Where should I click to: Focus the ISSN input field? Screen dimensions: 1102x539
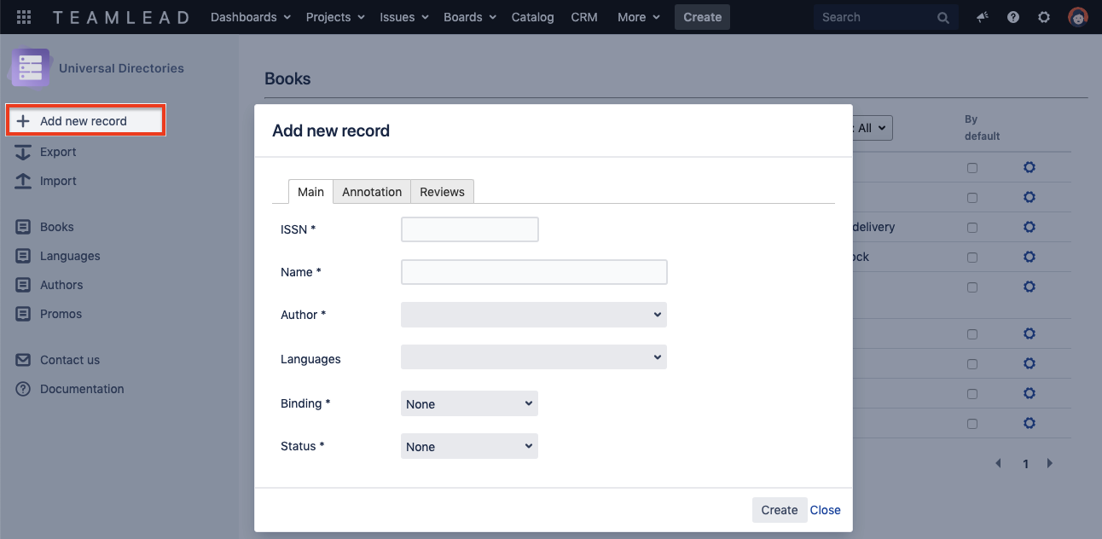[469, 229]
